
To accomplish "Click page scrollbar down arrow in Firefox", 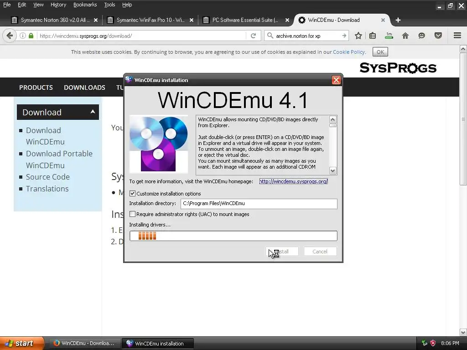I will coord(463,332).
